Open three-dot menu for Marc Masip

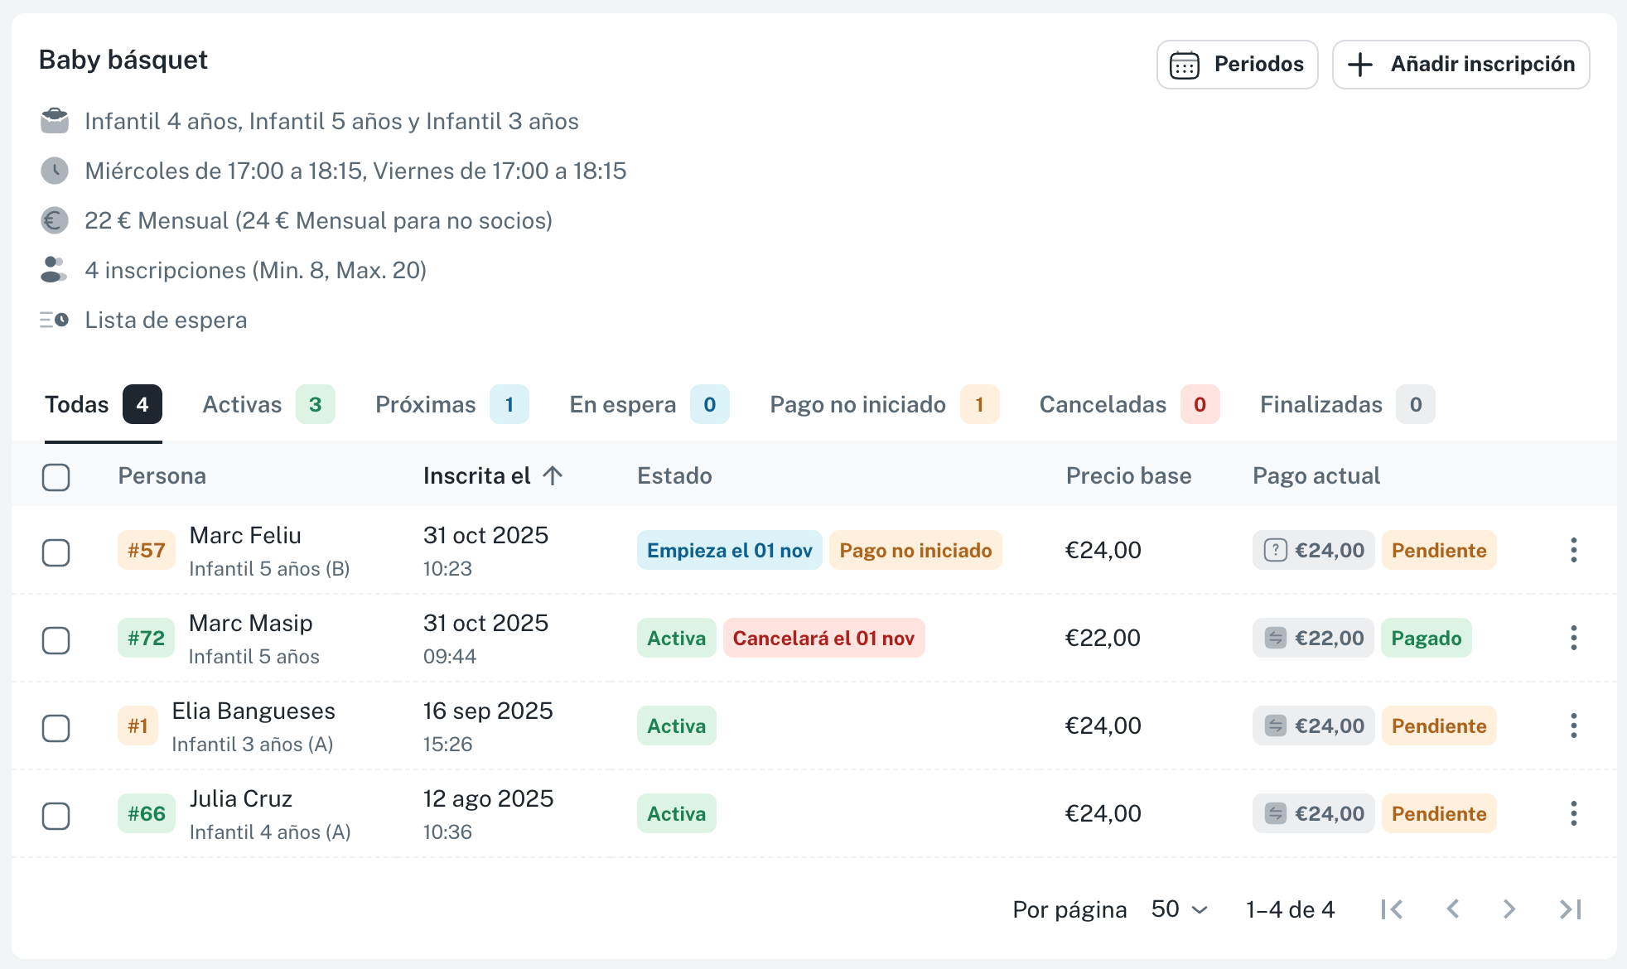point(1573,638)
